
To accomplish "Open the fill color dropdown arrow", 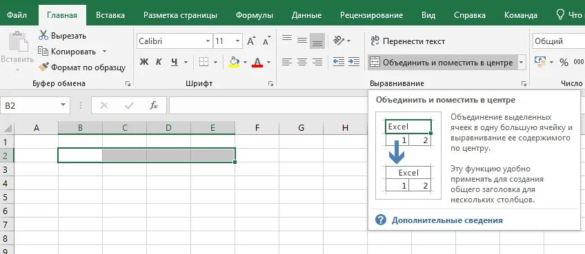I will 245,62.
